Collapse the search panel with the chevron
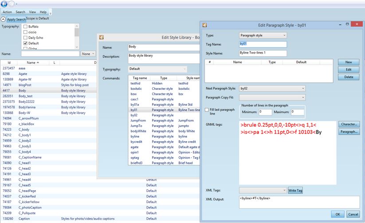This screenshot has width=365, height=223. coord(3,19)
